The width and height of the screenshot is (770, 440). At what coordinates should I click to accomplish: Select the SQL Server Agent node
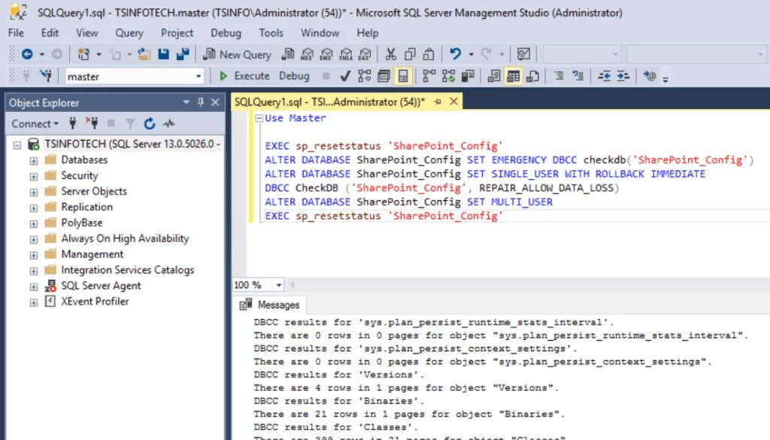[x=101, y=285]
